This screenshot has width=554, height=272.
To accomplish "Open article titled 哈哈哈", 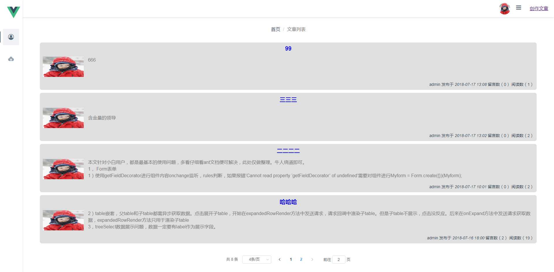I will pos(288,202).
